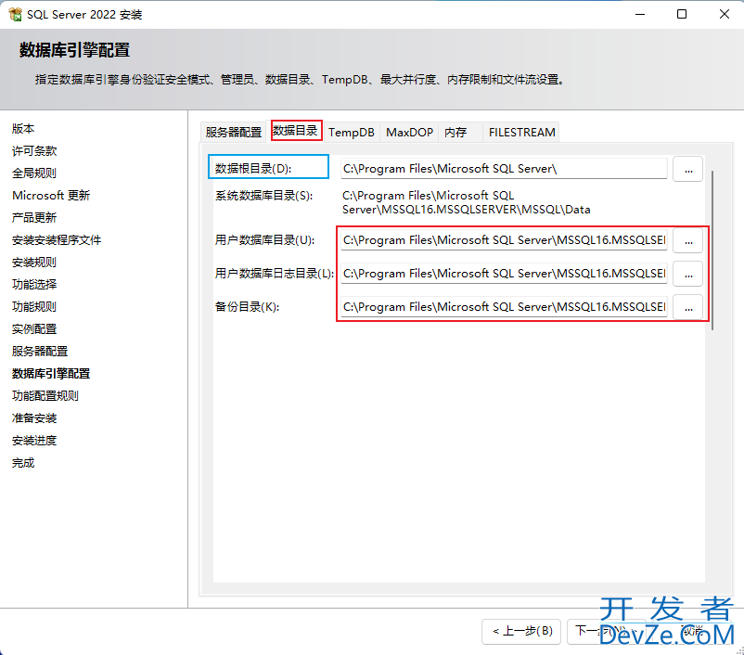Select the 安装安装程序文件 step
This screenshot has height=655, width=744.
(x=57, y=240)
